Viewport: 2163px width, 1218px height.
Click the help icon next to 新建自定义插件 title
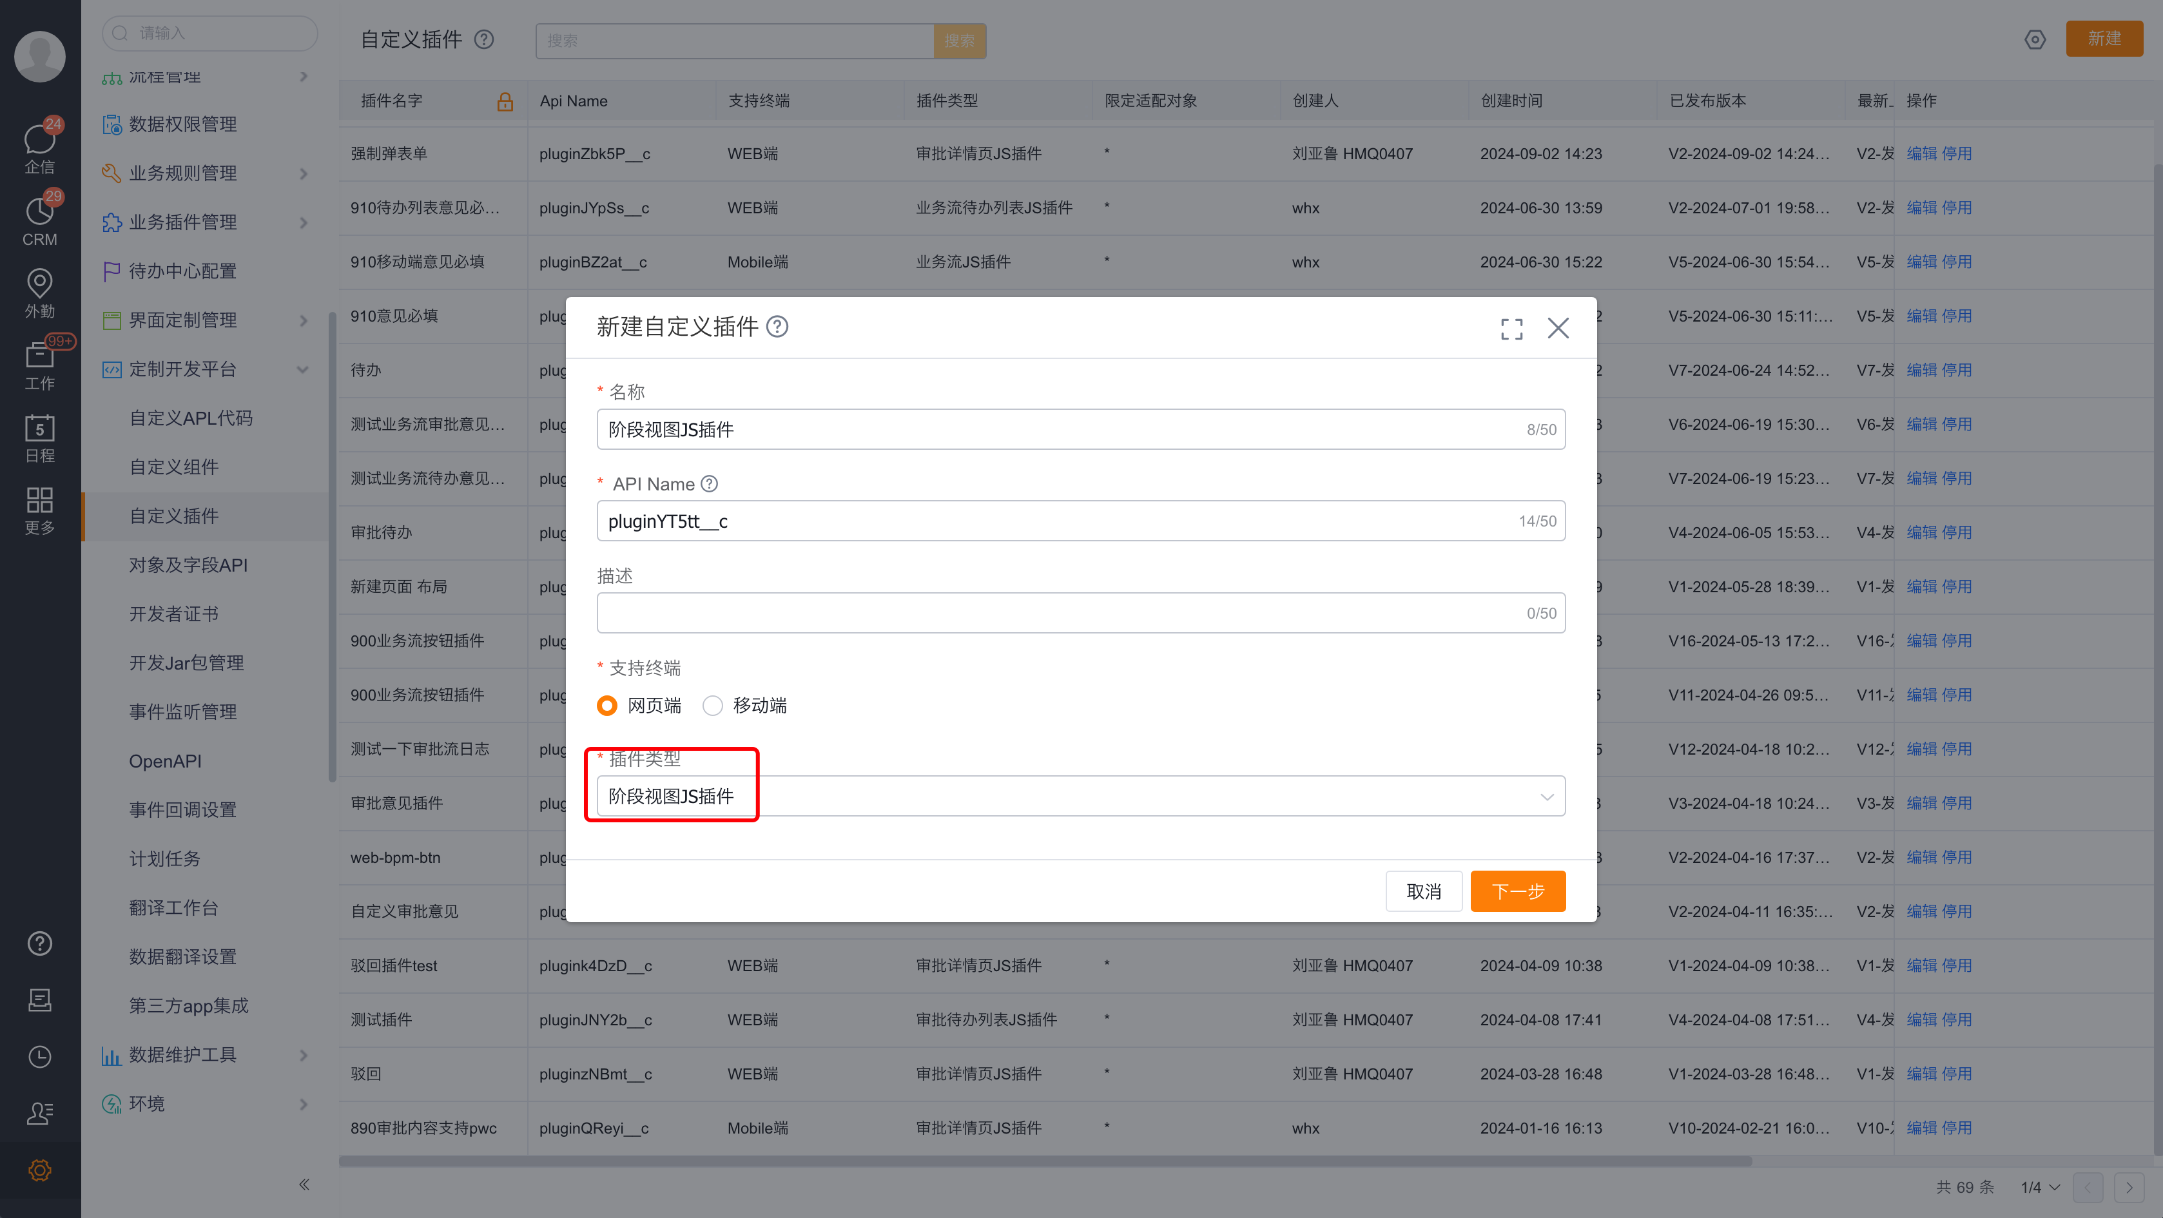click(777, 327)
